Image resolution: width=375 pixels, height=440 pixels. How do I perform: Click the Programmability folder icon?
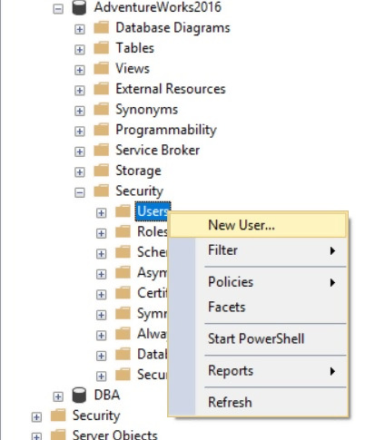pyautogui.click(x=102, y=130)
